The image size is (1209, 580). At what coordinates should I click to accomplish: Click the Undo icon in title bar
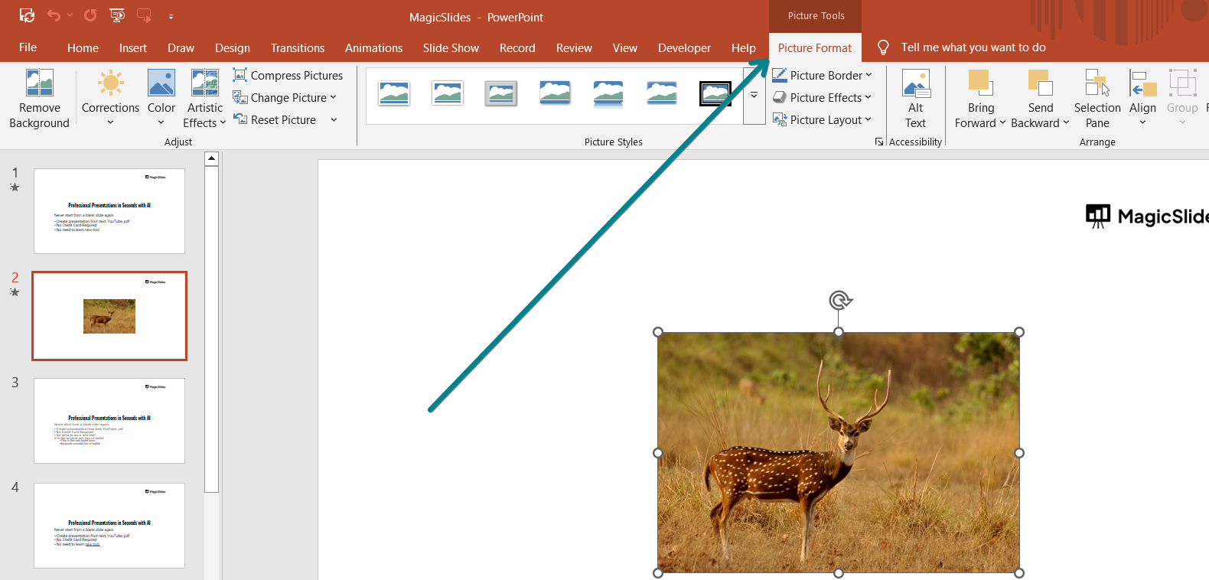[54, 15]
